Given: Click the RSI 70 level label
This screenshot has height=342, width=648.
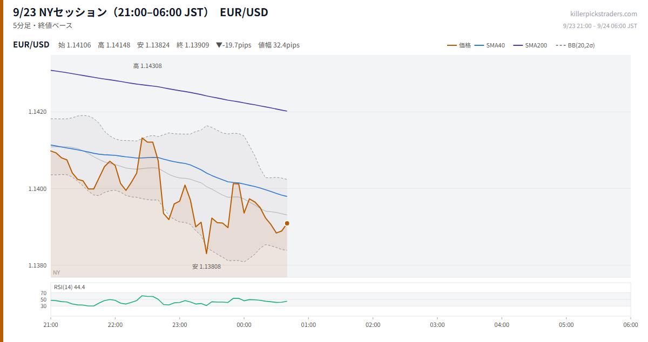Looking at the screenshot, I should pos(44,293).
